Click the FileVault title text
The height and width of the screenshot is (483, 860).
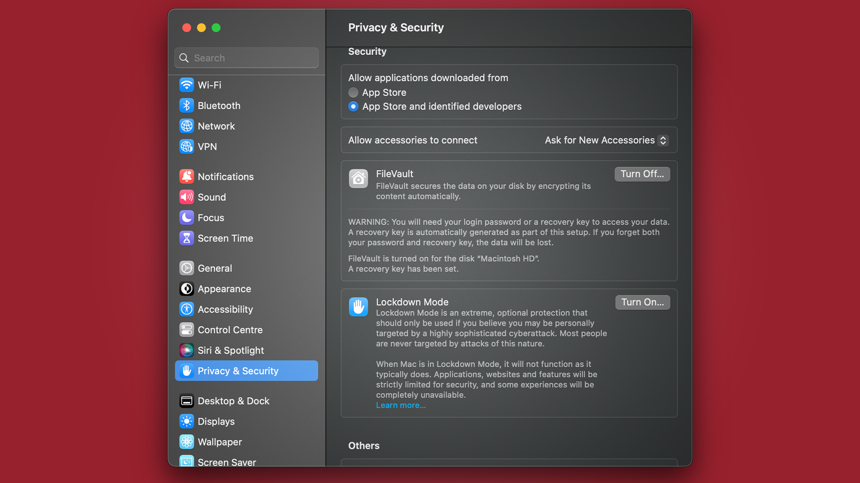pos(395,174)
